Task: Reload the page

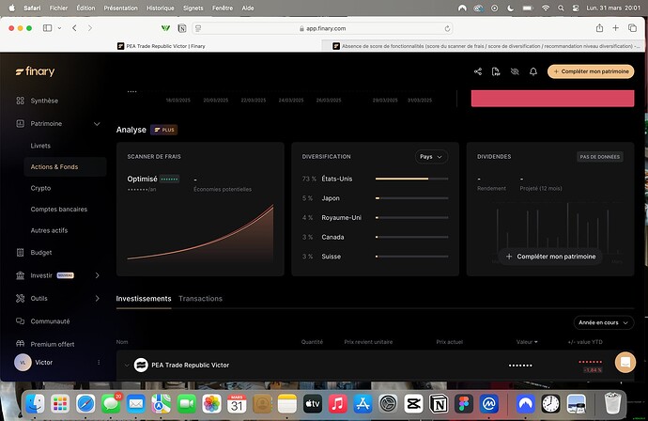Action: (447, 28)
